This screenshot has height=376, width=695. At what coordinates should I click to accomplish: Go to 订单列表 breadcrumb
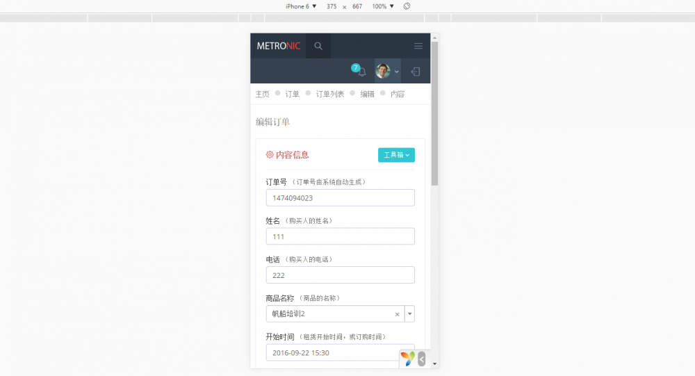coord(329,94)
